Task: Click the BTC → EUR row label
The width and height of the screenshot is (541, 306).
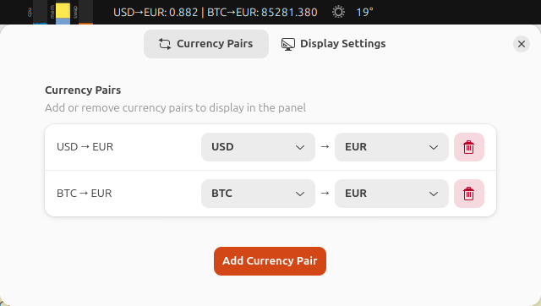Action: 85,194
